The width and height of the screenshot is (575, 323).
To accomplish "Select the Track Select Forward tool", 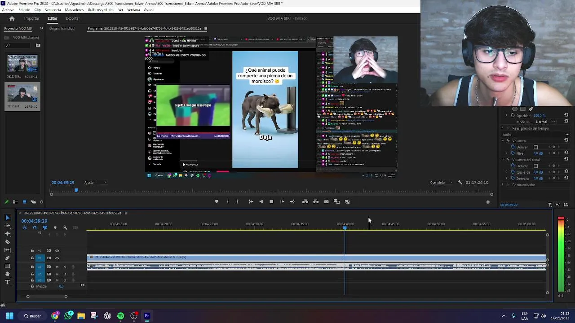I will 7,226.
